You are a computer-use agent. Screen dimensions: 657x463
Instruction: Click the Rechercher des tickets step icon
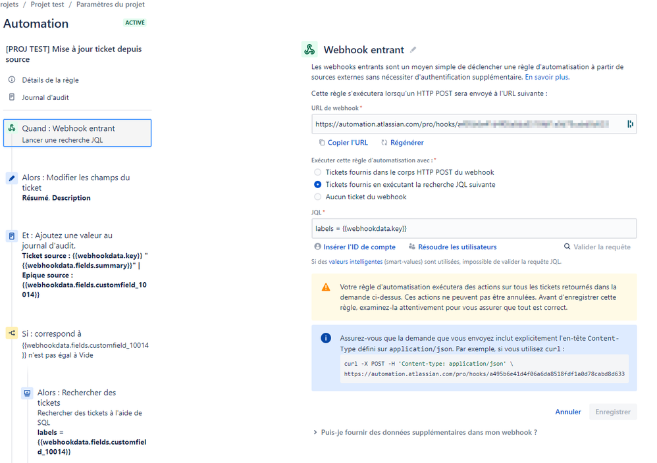(x=27, y=393)
